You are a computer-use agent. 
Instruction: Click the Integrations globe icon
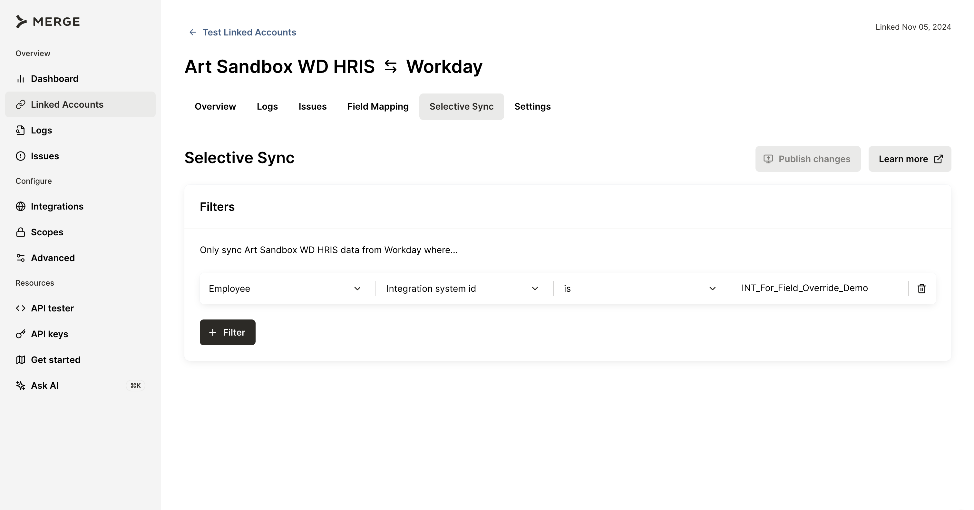click(x=20, y=206)
